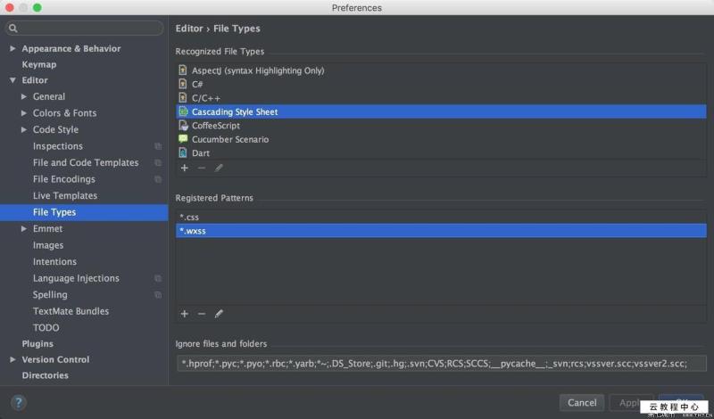Click the Ignore files and folders field
714x419 pixels.
(441, 364)
